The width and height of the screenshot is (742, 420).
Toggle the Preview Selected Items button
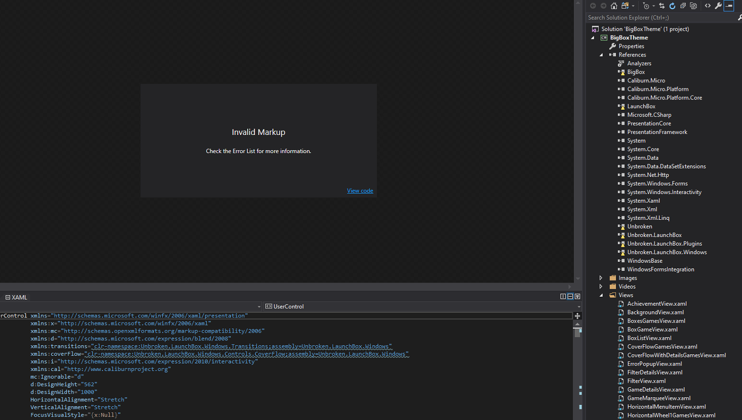[x=729, y=6]
